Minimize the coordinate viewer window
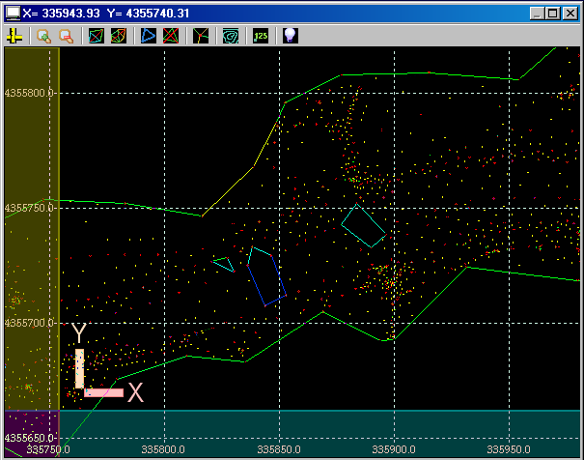The height and width of the screenshot is (460, 584). pyautogui.click(x=537, y=14)
